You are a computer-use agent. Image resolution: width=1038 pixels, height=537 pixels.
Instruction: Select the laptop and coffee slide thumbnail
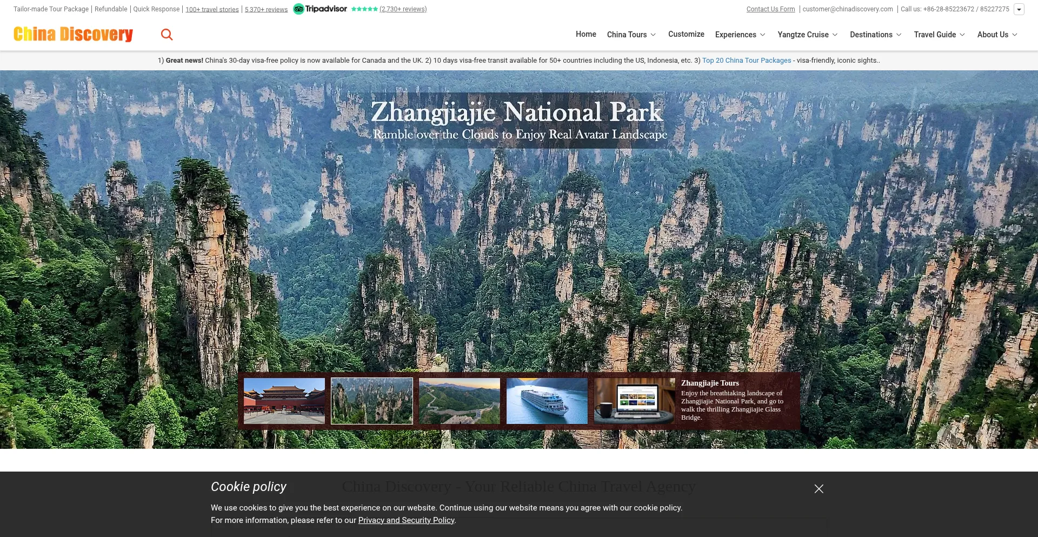pyautogui.click(x=635, y=401)
